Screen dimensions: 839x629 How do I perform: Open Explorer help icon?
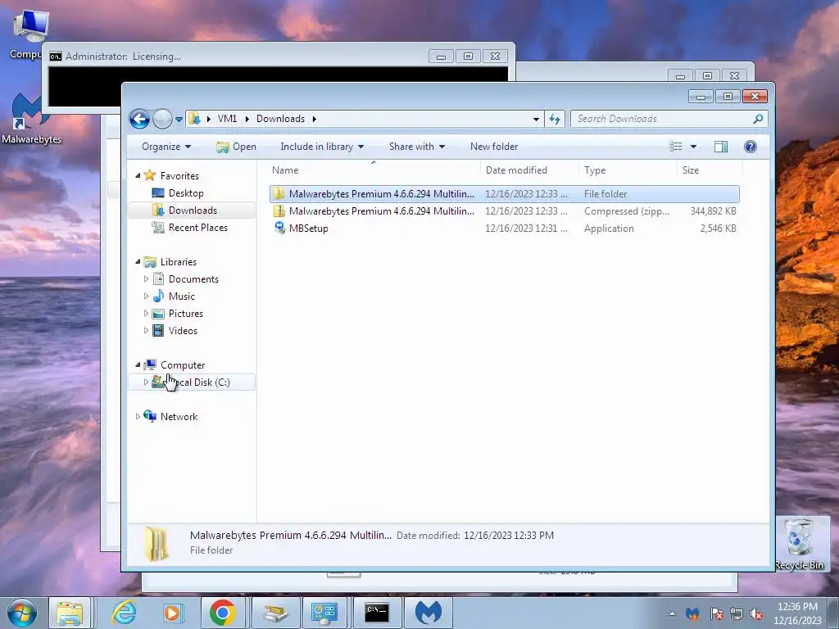point(751,147)
